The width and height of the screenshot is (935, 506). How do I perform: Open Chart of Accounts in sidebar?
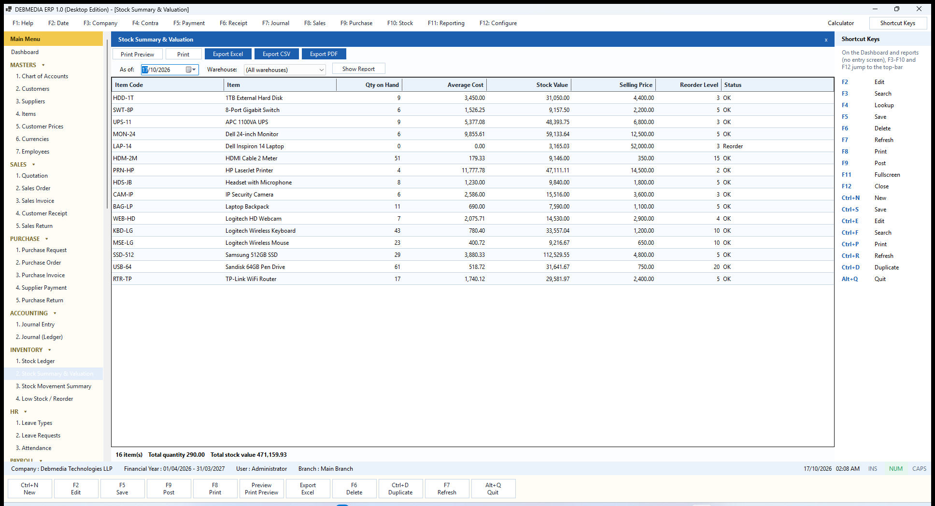tap(42, 76)
